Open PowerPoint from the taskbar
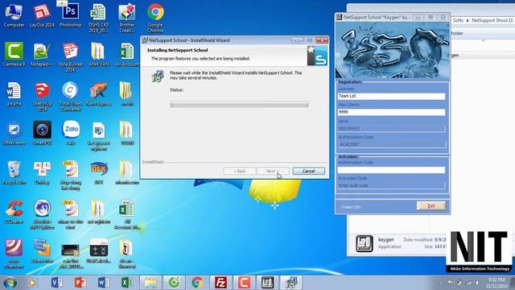This screenshot has width=515, height=290. 80,283
